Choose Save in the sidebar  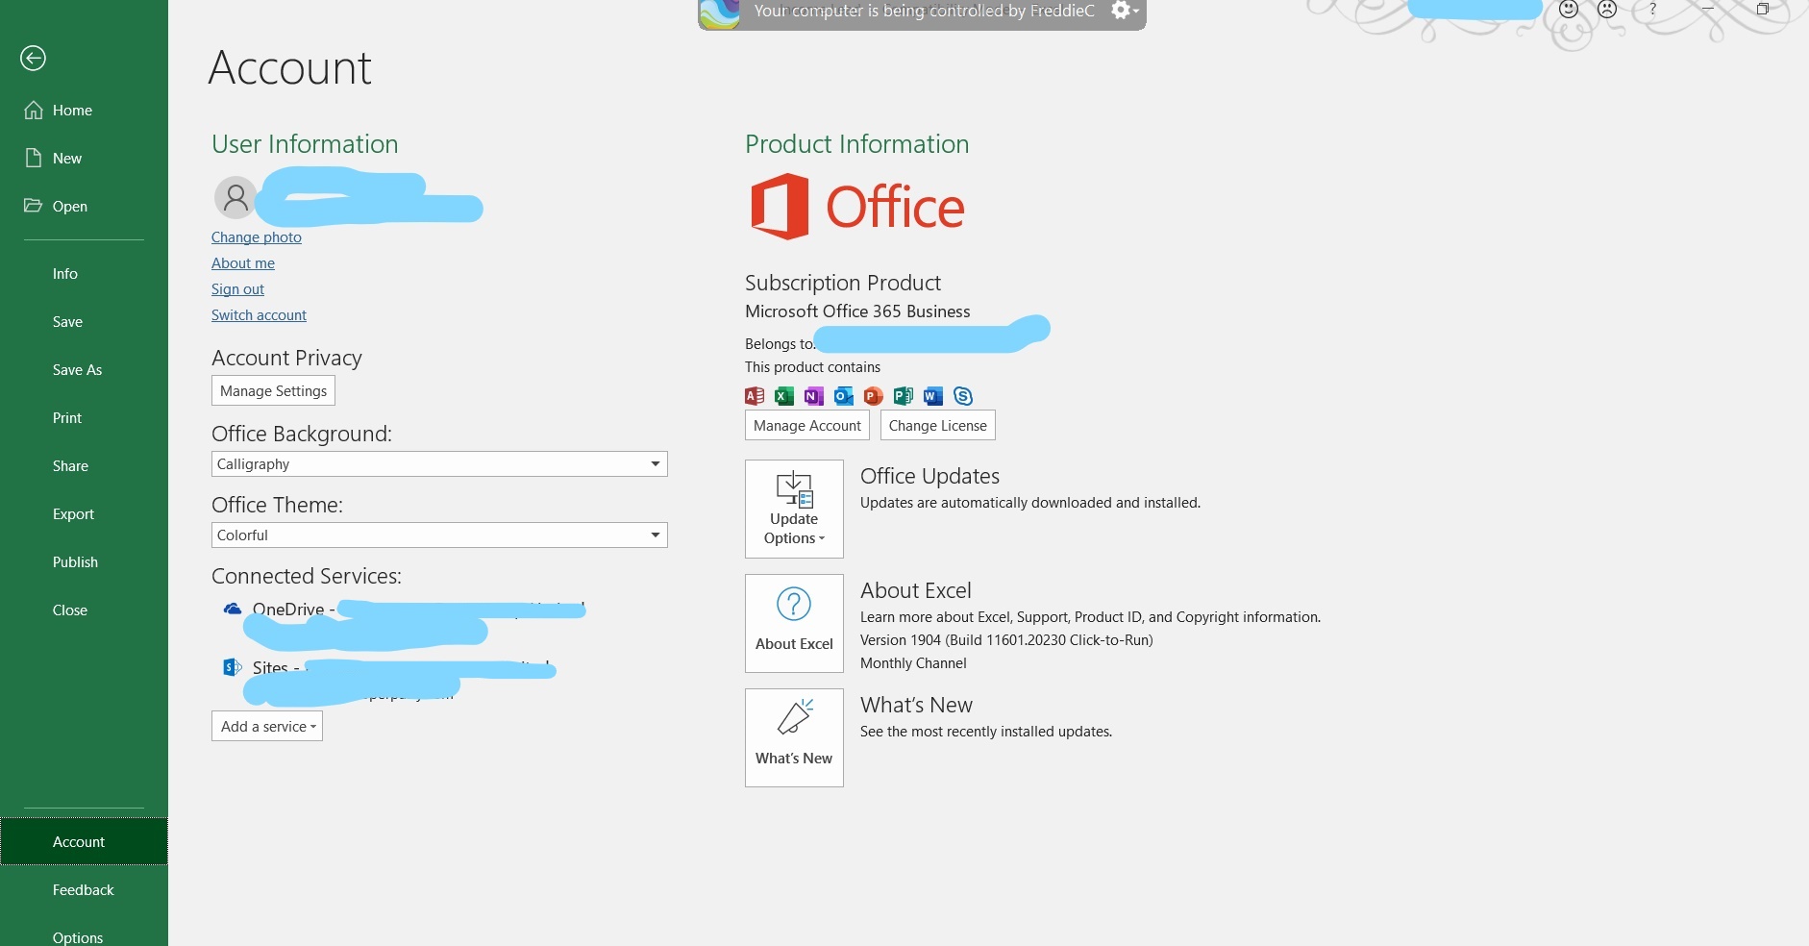click(x=84, y=322)
